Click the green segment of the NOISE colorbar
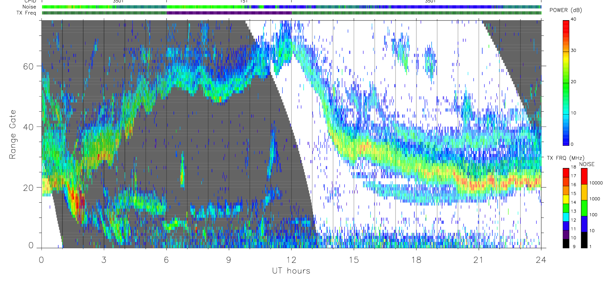This screenshot has width=609, height=281. pos(584,208)
